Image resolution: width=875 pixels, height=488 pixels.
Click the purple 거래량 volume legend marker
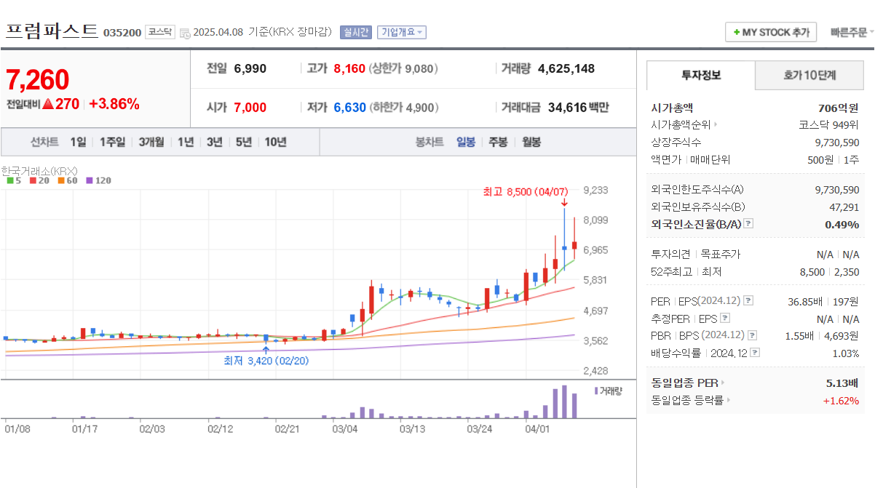click(x=597, y=391)
